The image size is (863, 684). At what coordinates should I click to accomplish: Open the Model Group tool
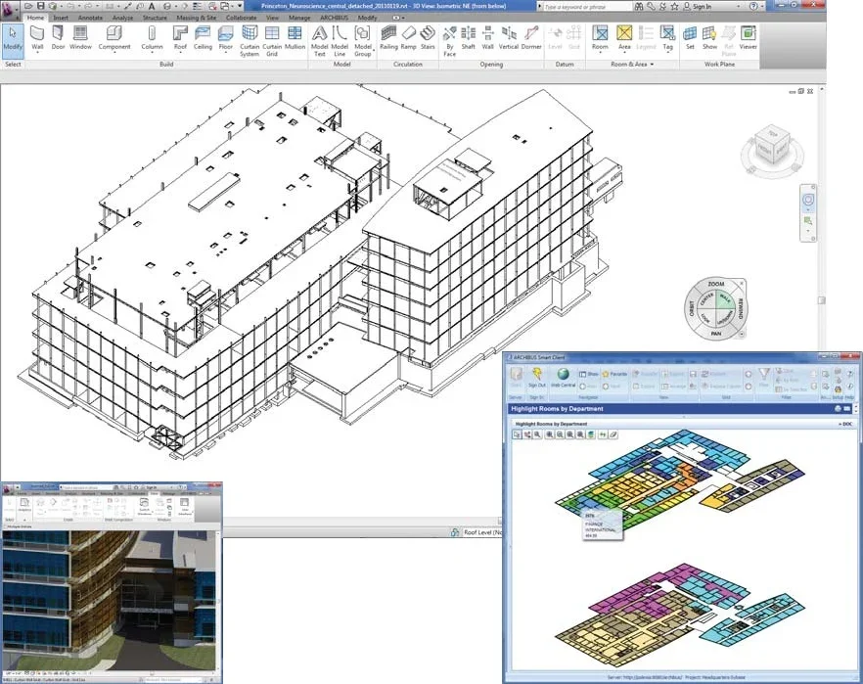[363, 41]
